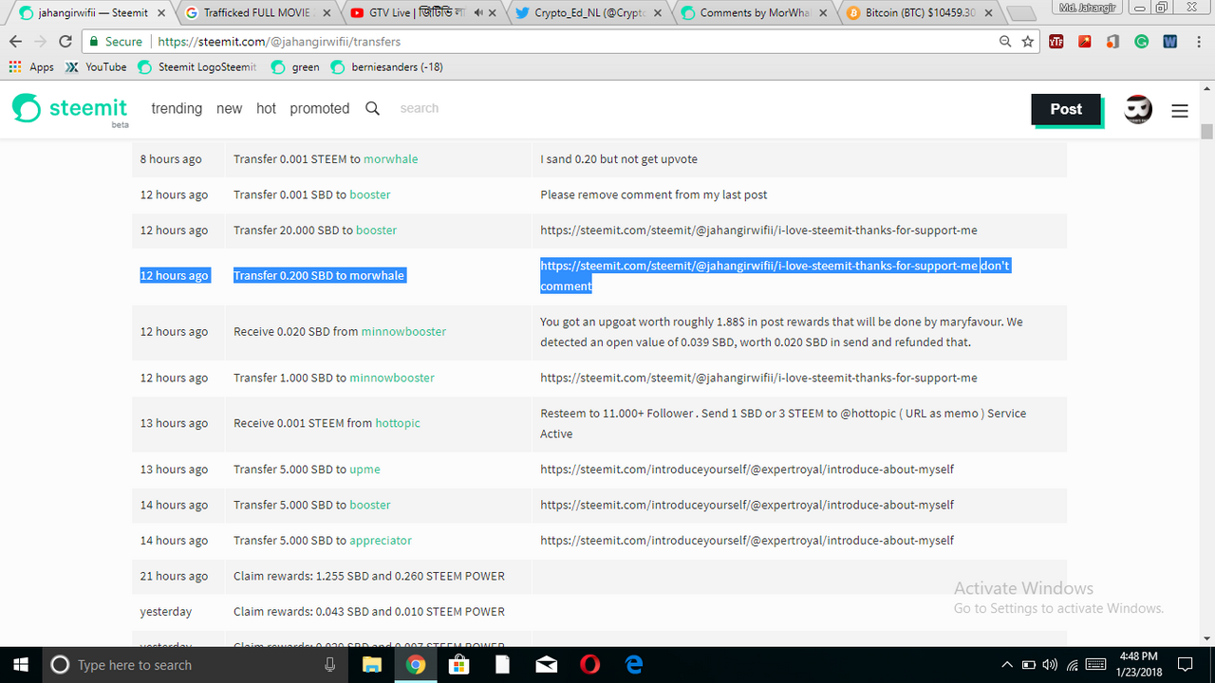Click the Post button
This screenshot has width=1215, height=683.
pyautogui.click(x=1066, y=109)
